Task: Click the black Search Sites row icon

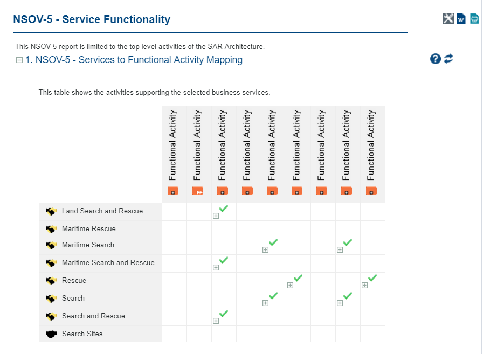Action: (x=51, y=334)
